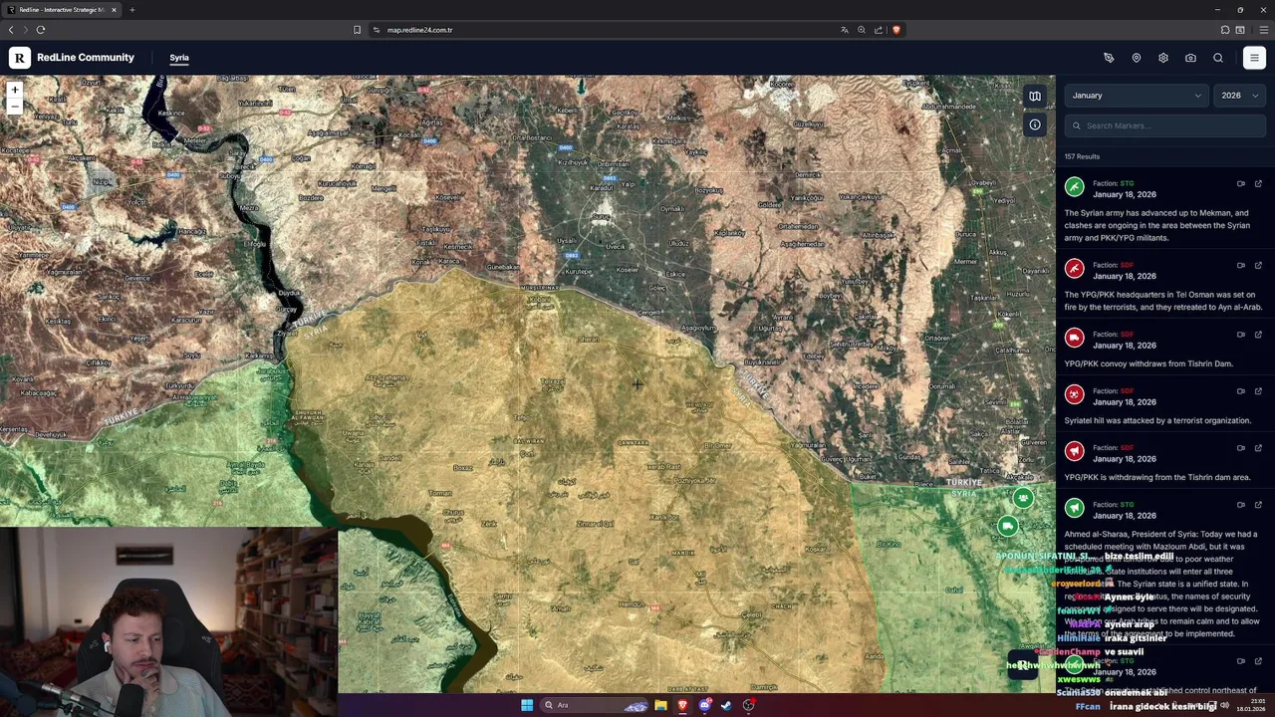Viewport: 1275px width, 717px height.
Task: Open external link for Tishrin dam area event
Action: click(1258, 448)
